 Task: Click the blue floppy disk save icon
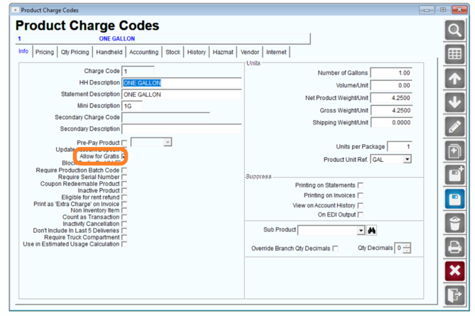point(454,199)
